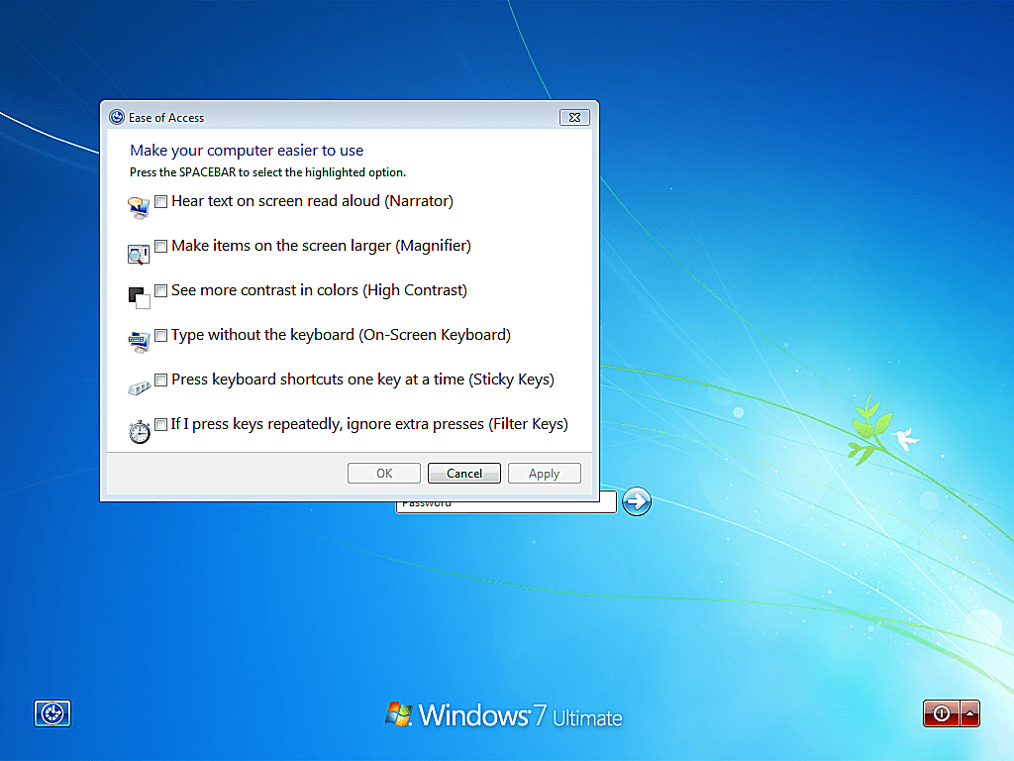This screenshot has width=1014, height=761.
Task: Click the Ease of Access title bar icon
Action: pos(117,117)
